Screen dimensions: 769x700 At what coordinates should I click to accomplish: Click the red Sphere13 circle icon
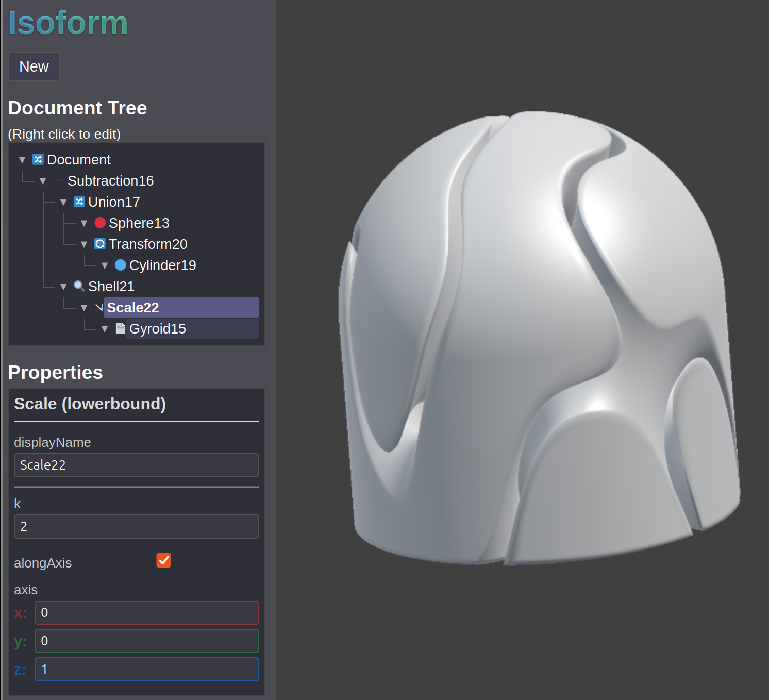(x=100, y=223)
